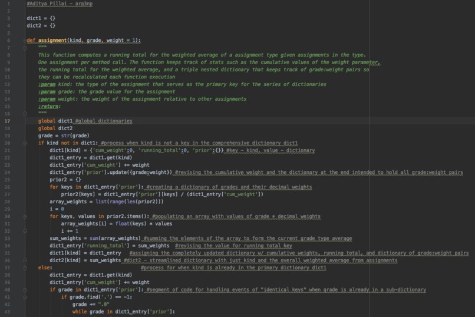475x317 pixels.
Task: Click the 'global dict2' statement
Action: (55, 128)
